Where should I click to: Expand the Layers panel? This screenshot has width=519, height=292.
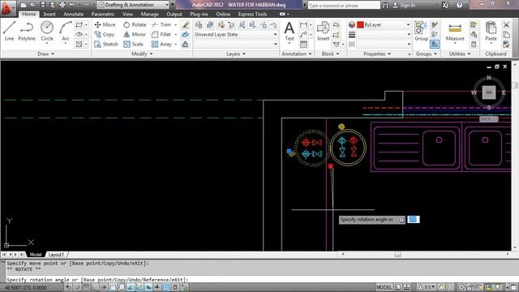(236, 54)
